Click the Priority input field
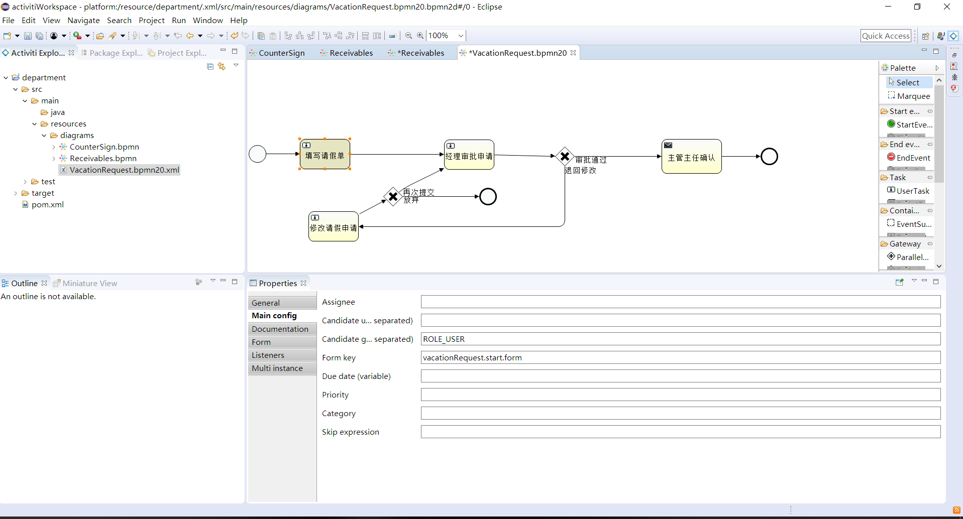963x519 pixels. 681,395
